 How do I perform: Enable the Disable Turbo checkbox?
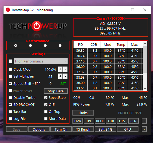11,98
